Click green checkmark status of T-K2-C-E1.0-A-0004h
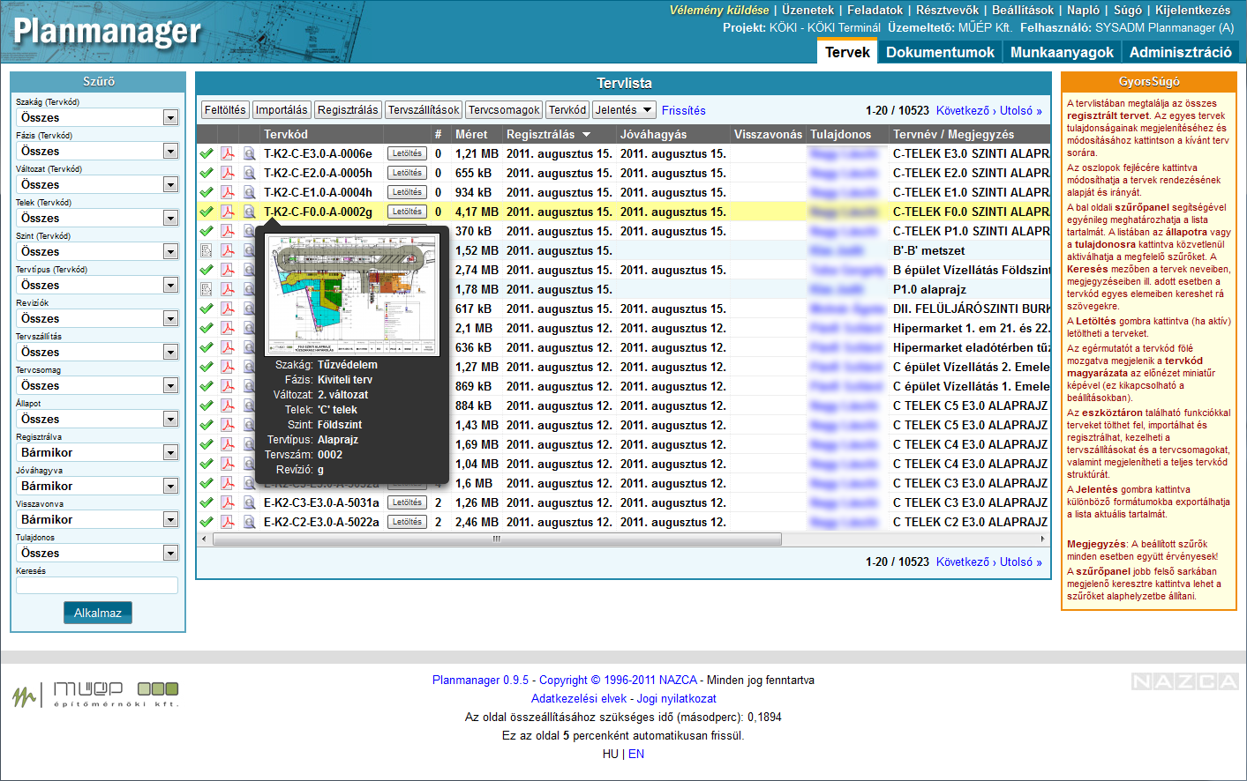1247x781 pixels. [207, 192]
